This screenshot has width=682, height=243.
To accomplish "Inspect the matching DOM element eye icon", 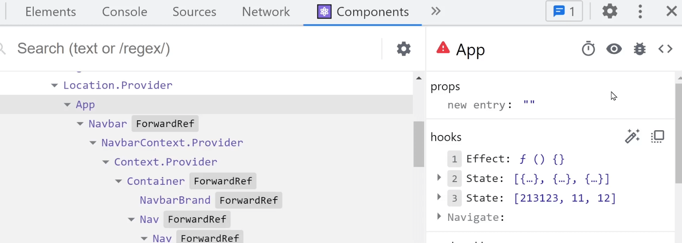I will (x=614, y=49).
